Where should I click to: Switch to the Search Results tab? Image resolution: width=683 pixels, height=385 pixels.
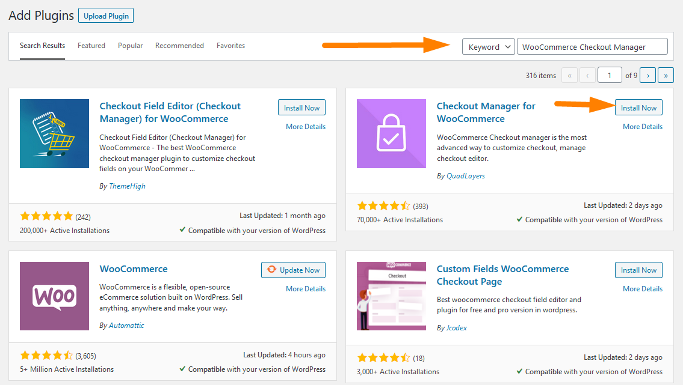42,46
